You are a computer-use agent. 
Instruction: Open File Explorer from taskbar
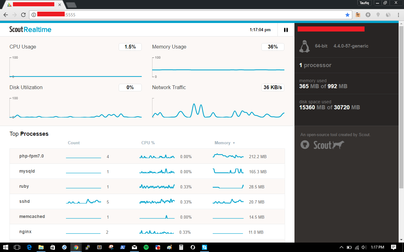pyautogui.click(x=41, y=247)
